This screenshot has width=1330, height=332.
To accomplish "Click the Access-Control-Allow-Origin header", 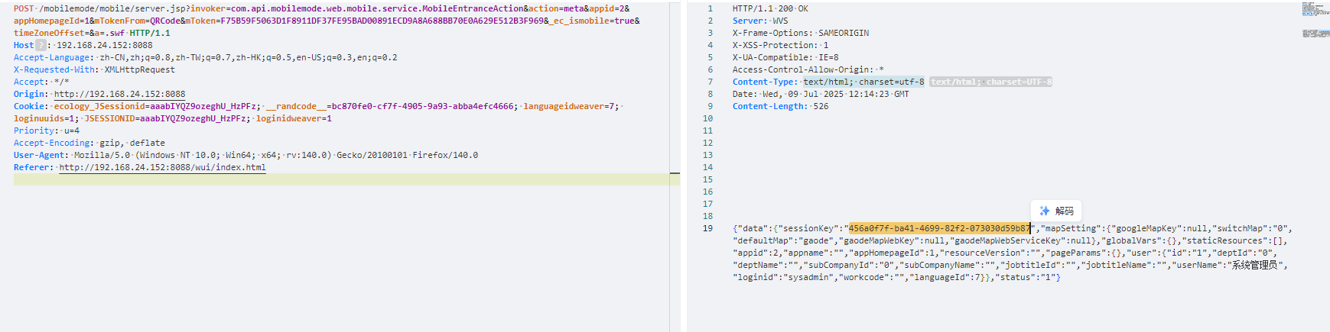I will pos(808,69).
